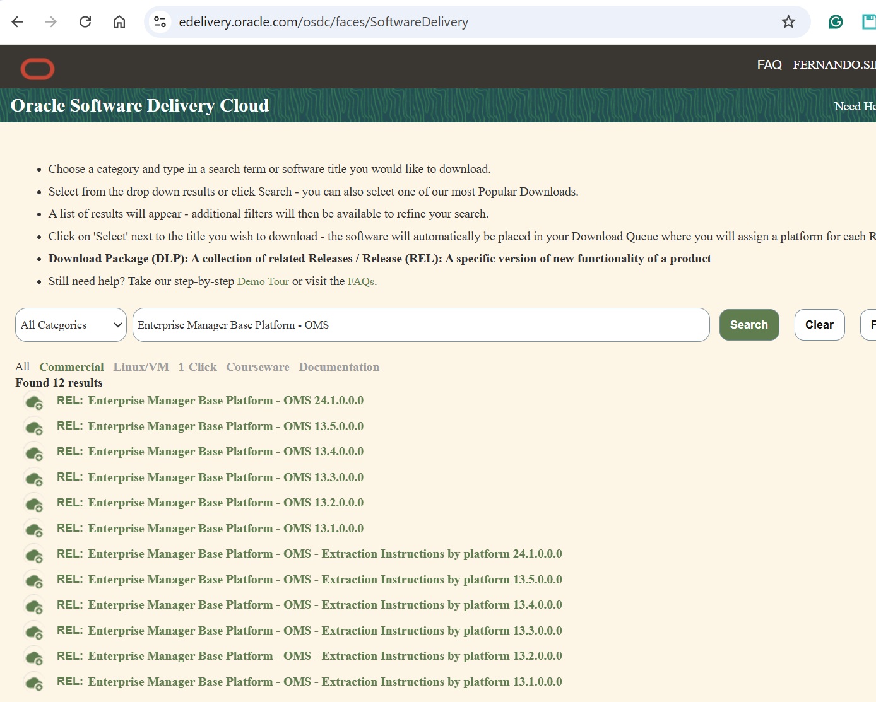Clear the search field with Clear button
Viewport: 876px width, 702px height.
[x=819, y=325]
